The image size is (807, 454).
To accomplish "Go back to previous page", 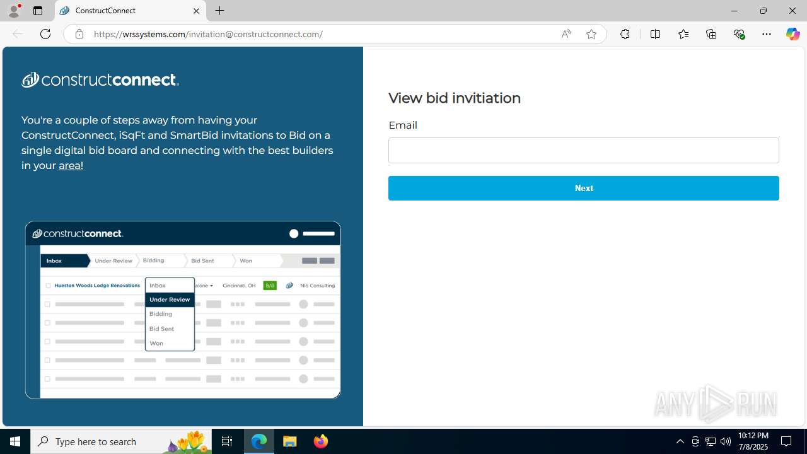I will coord(18,34).
